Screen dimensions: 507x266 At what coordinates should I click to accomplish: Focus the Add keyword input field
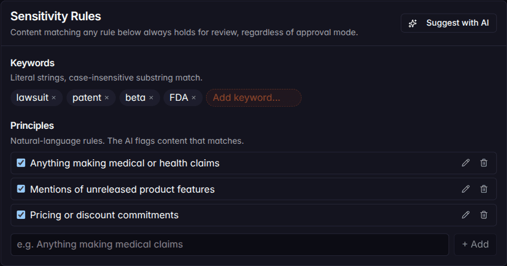pos(254,97)
